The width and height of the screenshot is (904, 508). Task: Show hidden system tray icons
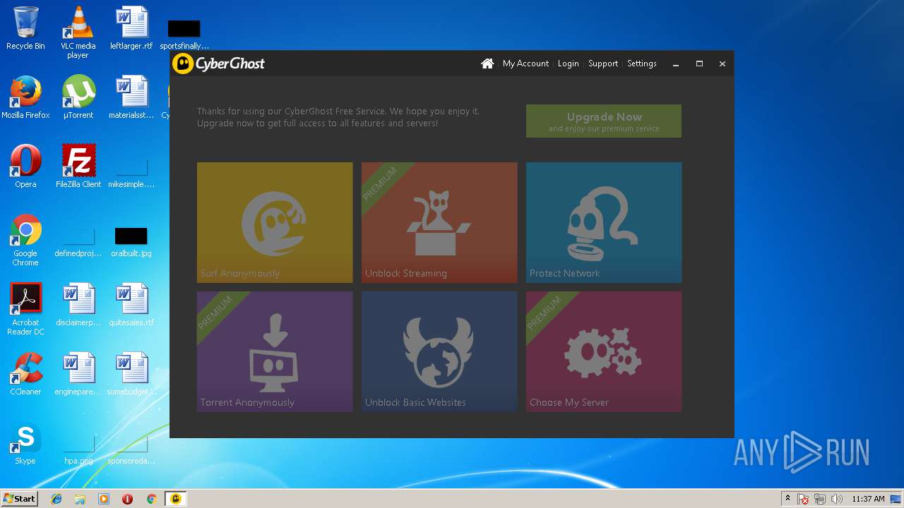coord(788,499)
